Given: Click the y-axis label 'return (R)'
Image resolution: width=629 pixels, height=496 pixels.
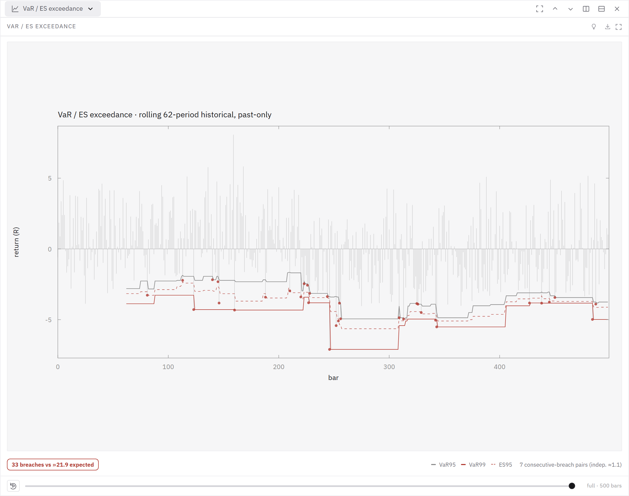Looking at the screenshot, I should (16, 242).
